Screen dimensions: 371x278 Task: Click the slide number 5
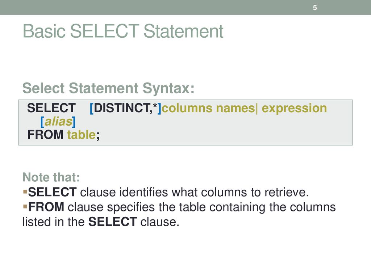315,8
